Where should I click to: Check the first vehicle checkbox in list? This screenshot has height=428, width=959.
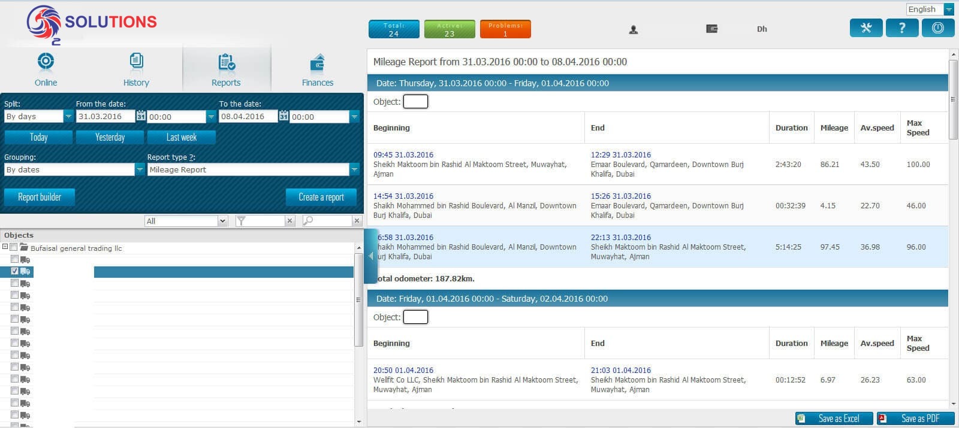tap(14, 259)
